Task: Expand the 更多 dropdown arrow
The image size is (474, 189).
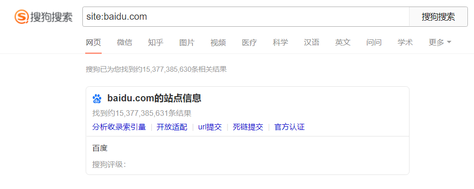Action: tap(449, 42)
